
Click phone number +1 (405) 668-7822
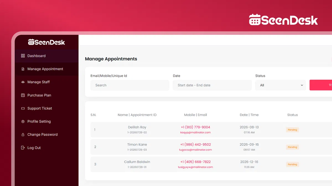pyautogui.click(x=195, y=162)
